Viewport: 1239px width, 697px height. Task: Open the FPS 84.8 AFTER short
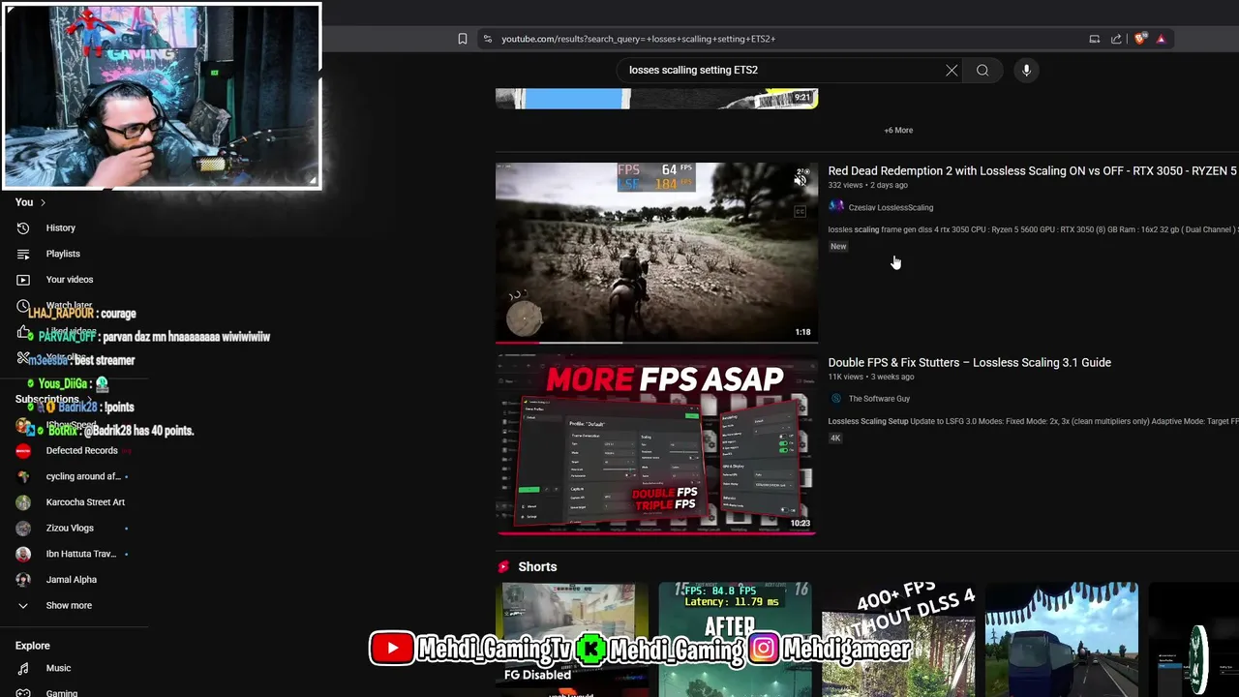coord(735,639)
